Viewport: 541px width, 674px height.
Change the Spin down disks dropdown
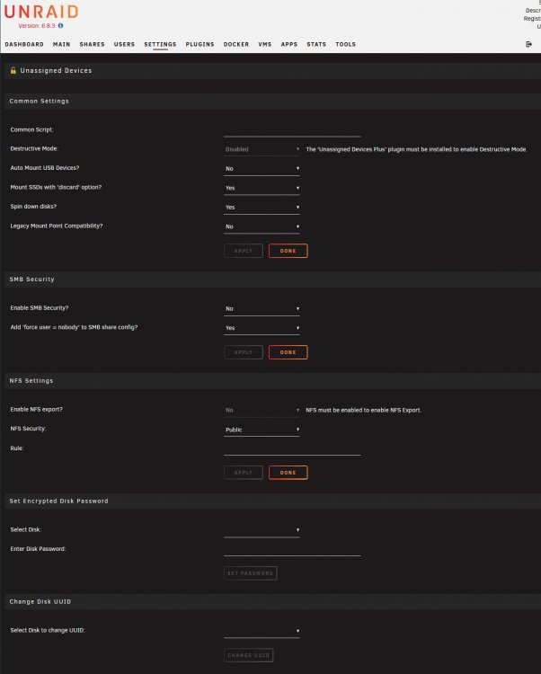click(262, 208)
